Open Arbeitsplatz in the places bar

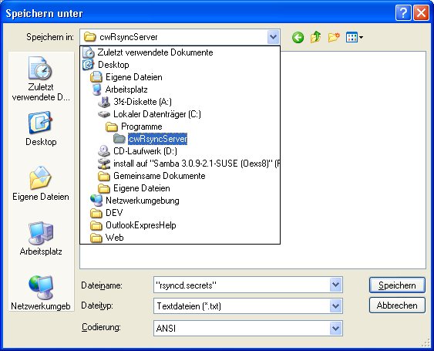tap(41, 238)
